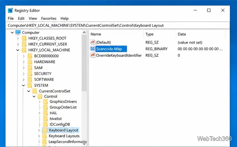Expand the SOFTWARE key
The height and width of the screenshot is (147, 237).
pyautogui.click(x=24, y=79)
